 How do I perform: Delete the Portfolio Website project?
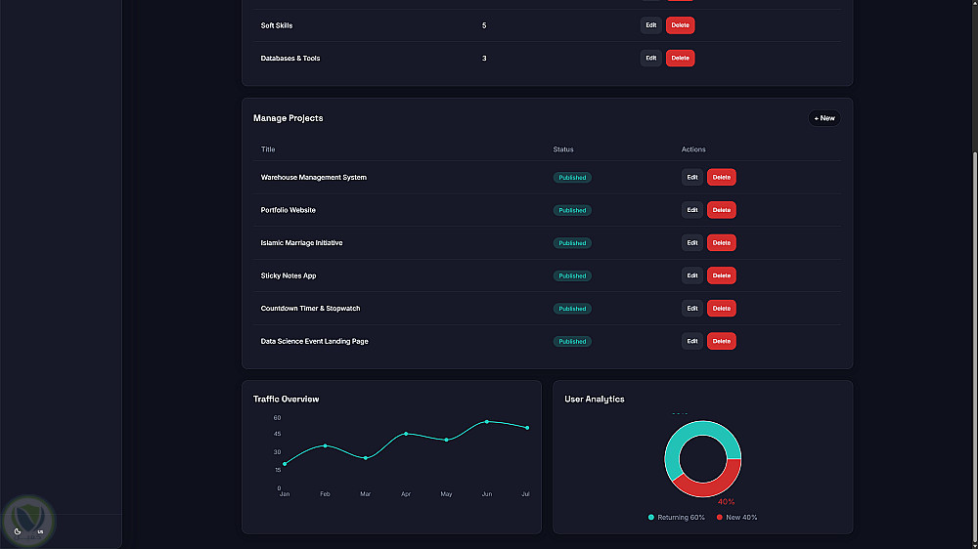(721, 210)
